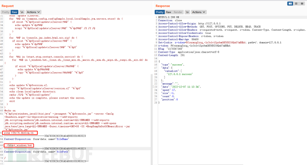
Task: Click the exit line in request
Action: coord(12,101)
